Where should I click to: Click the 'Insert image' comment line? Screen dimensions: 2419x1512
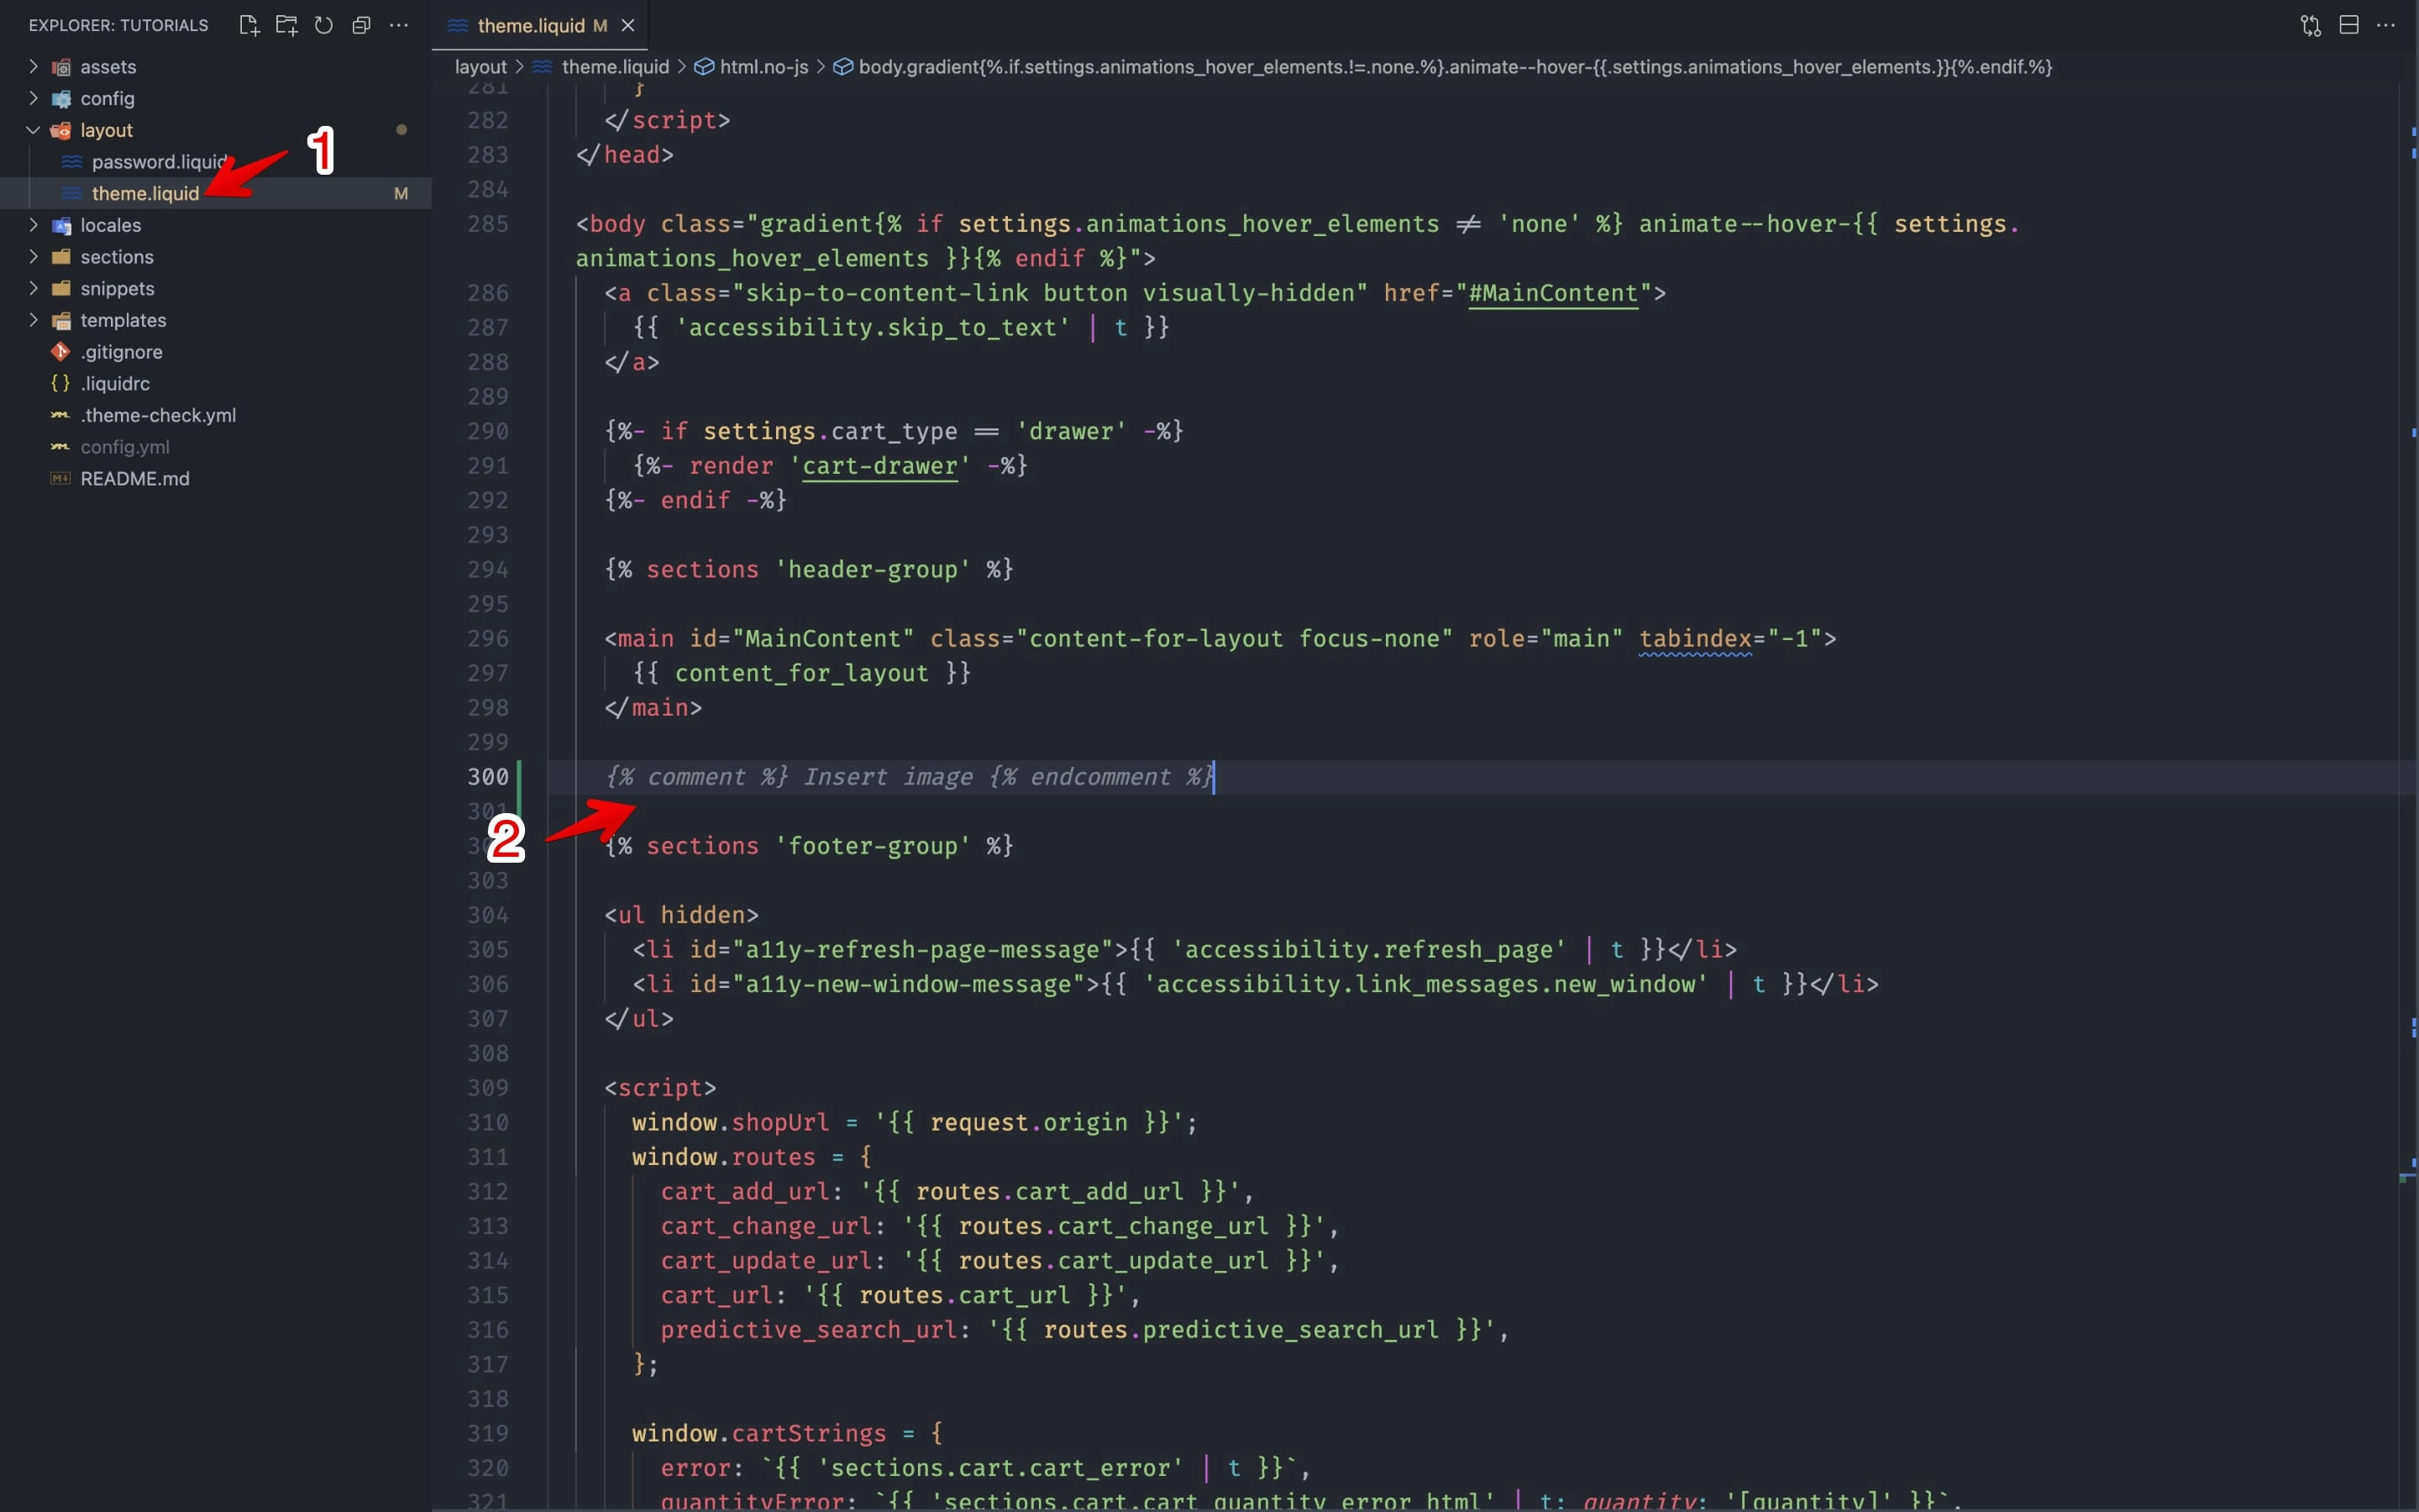(x=910, y=777)
